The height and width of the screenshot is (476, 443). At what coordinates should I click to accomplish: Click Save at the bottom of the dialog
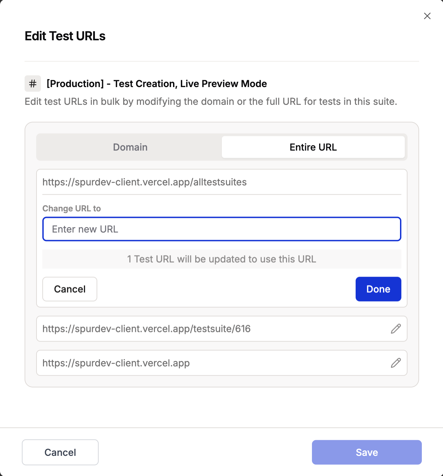(x=367, y=452)
